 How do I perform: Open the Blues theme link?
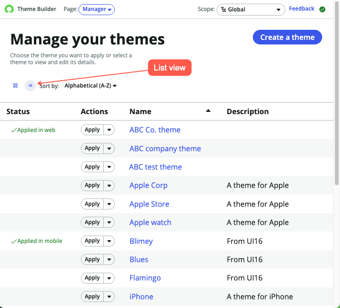click(x=139, y=260)
